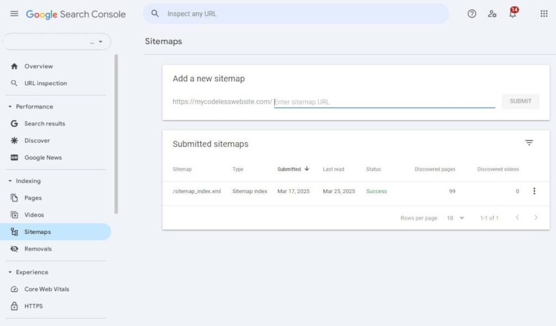
Task: Open the help icon in top bar
Action: click(x=471, y=14)
